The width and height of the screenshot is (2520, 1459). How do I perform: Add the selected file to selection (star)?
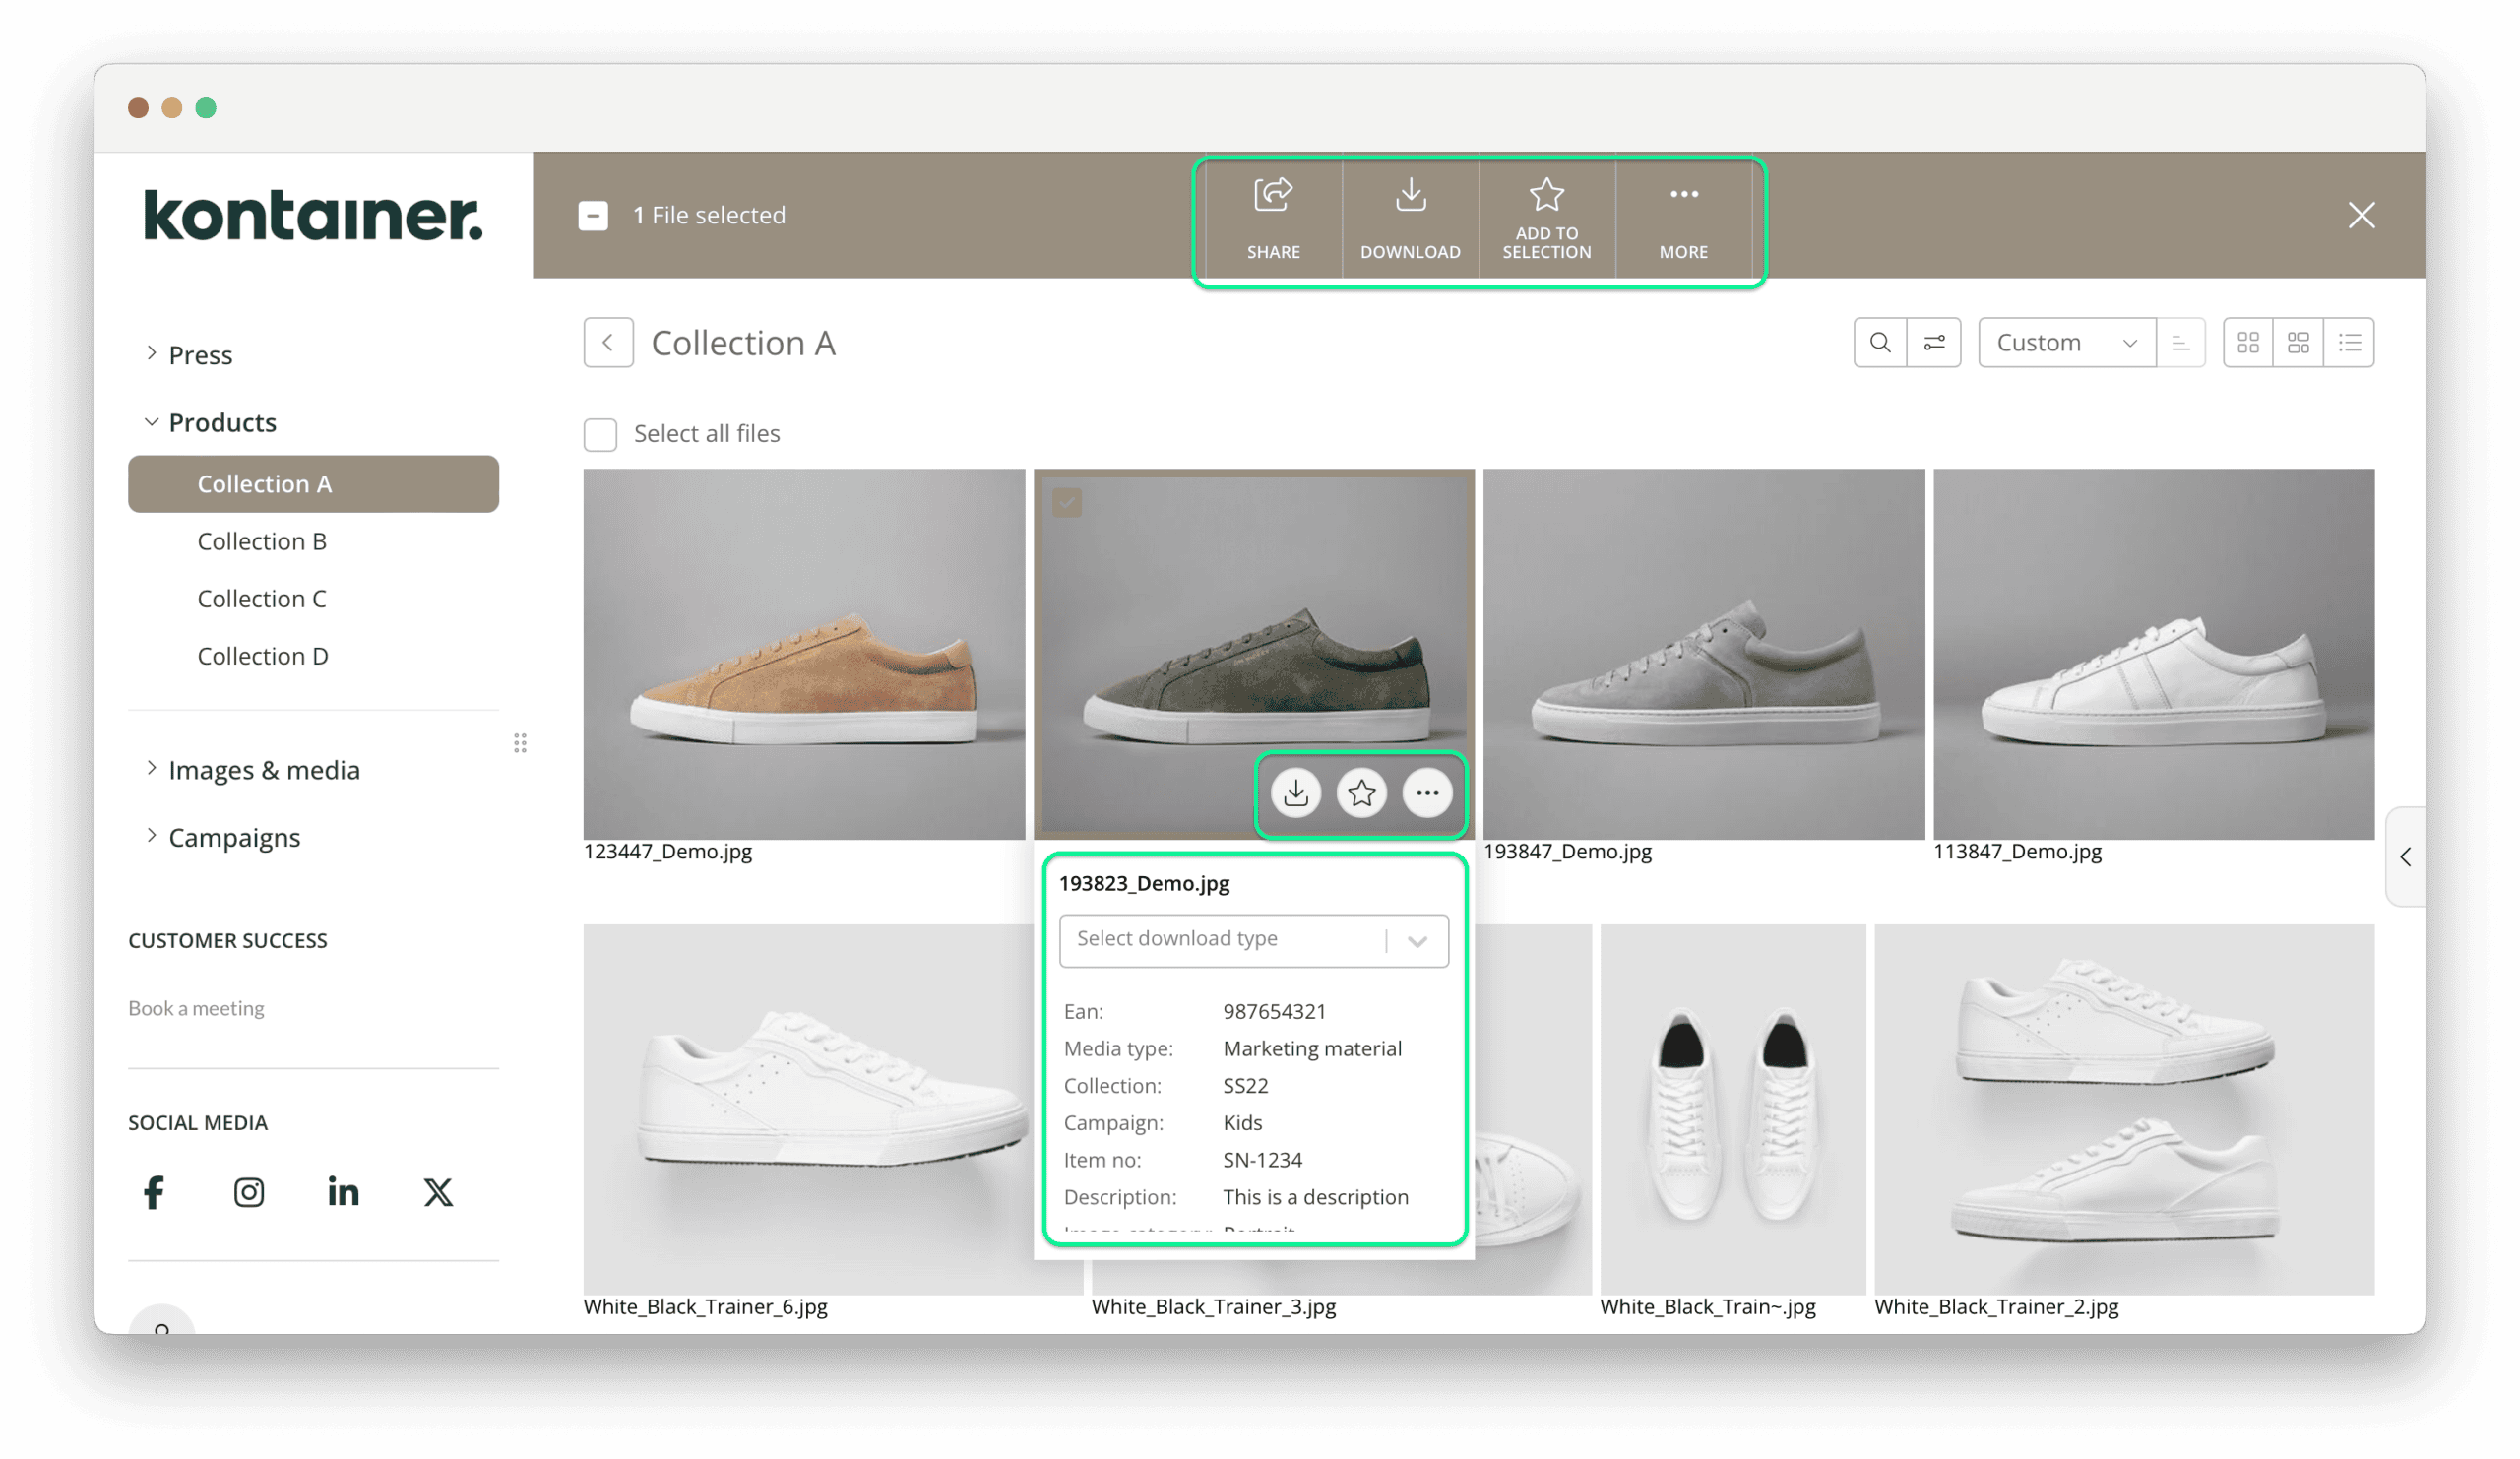pyautogui.click(x=1546, y=217)
